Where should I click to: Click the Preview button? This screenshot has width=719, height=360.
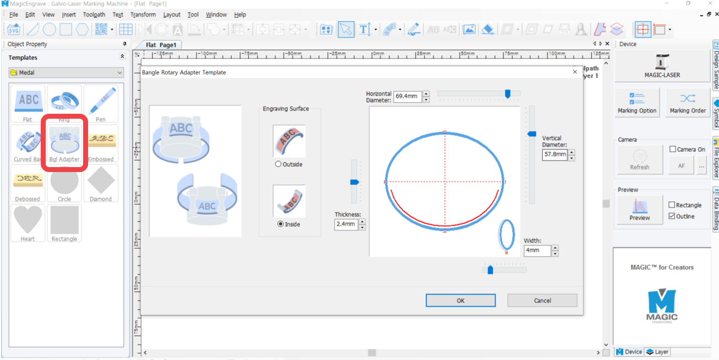[x=640, y=210]
